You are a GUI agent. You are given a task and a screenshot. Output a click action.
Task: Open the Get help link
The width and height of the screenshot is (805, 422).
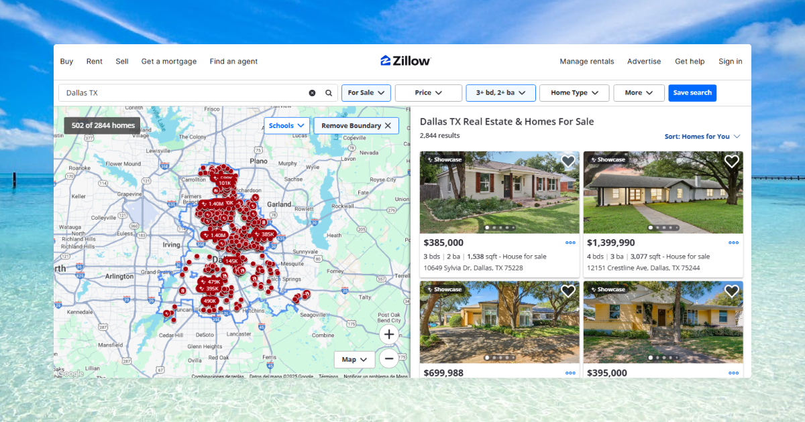(690, 61)
